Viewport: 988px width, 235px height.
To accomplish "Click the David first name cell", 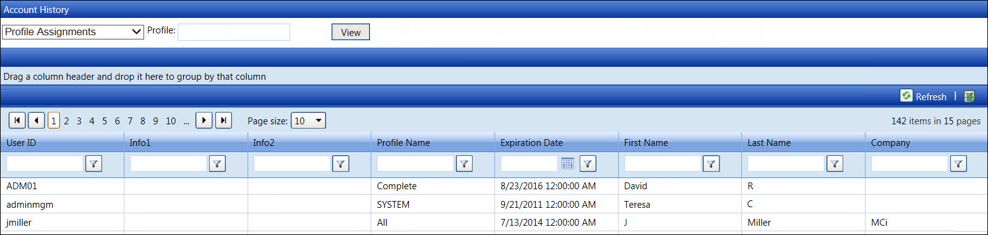I will point(680,186).
